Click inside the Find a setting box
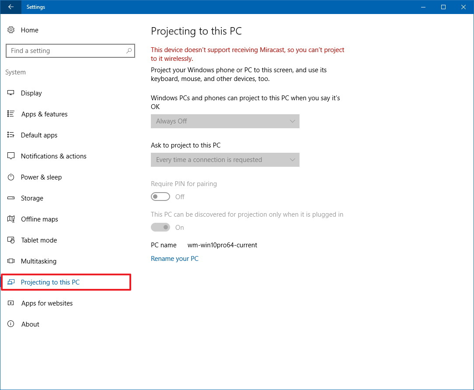 (66, 51)
